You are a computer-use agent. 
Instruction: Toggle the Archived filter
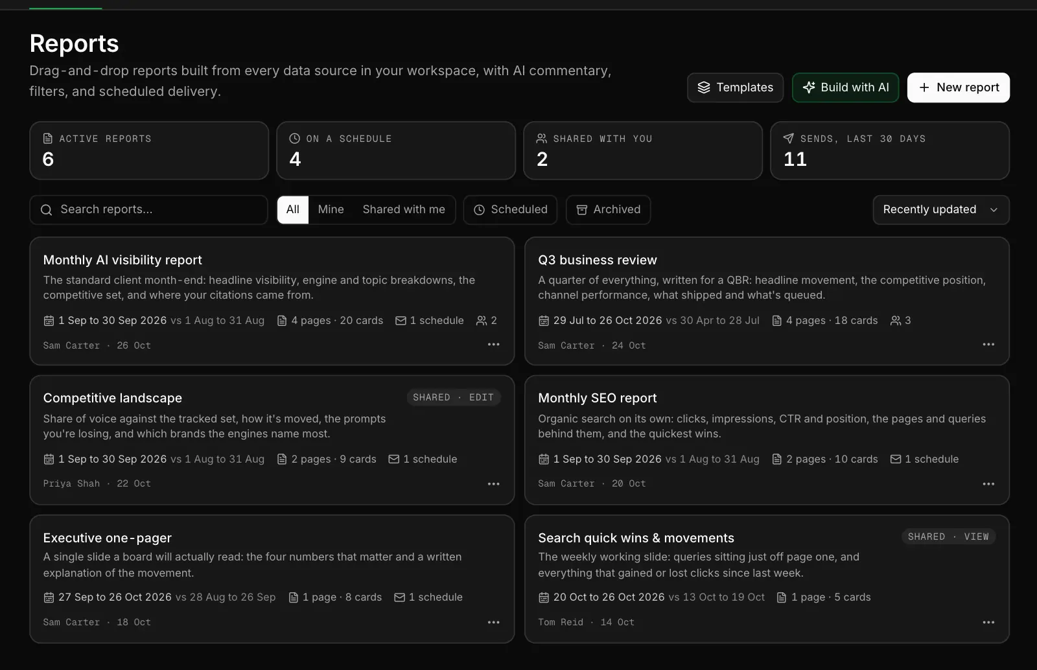tap(608, 210)
